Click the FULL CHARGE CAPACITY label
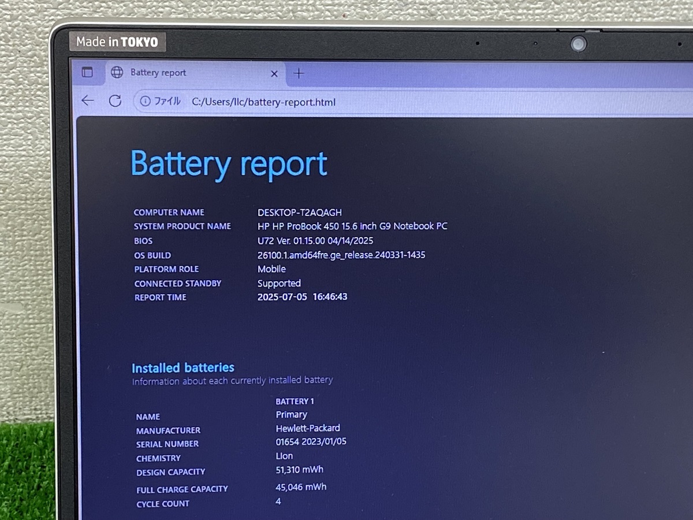Image resolution: width=693 pixels, height=520 pixels. 182,489
